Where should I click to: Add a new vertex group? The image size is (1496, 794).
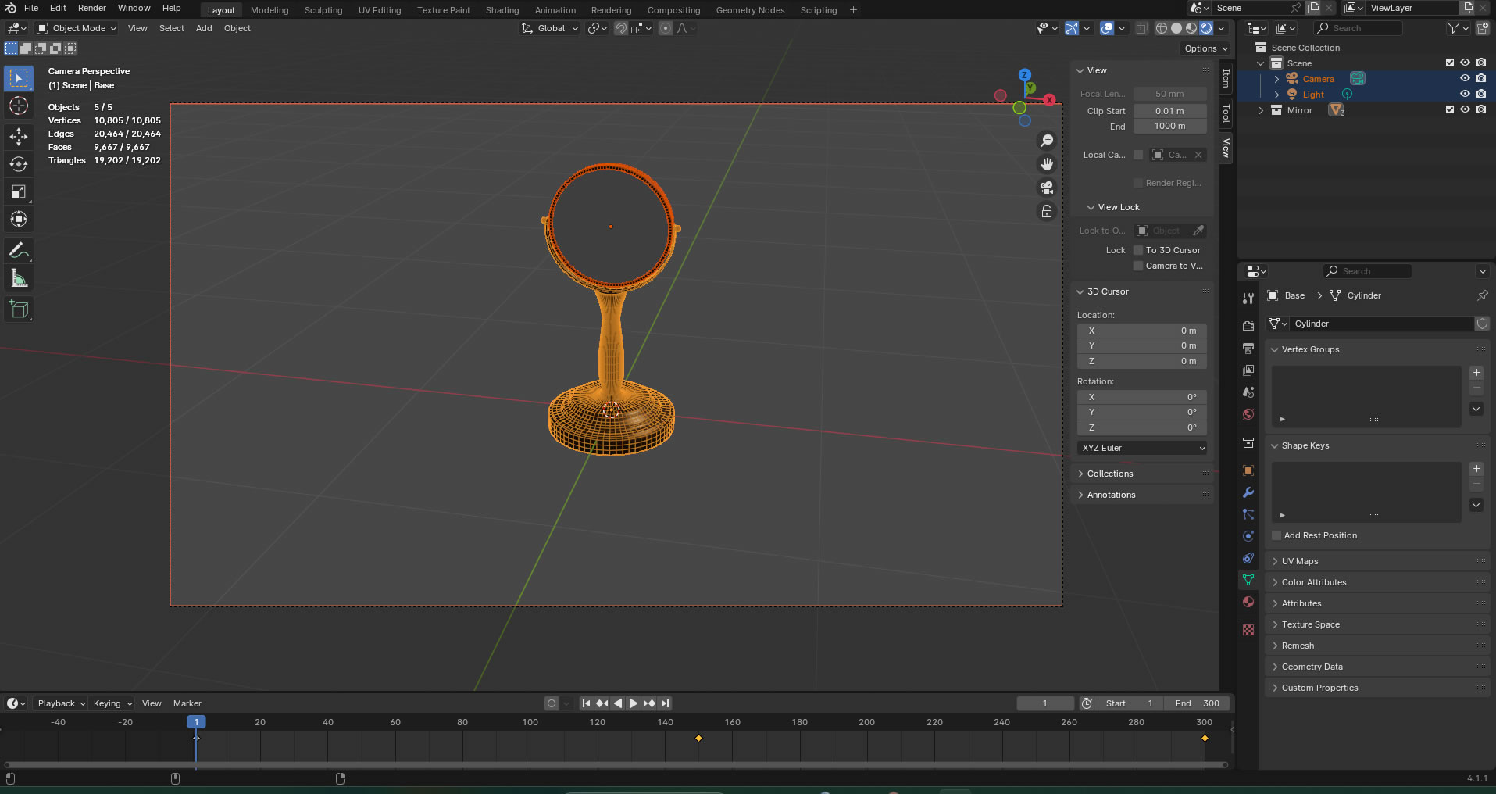1476,373
